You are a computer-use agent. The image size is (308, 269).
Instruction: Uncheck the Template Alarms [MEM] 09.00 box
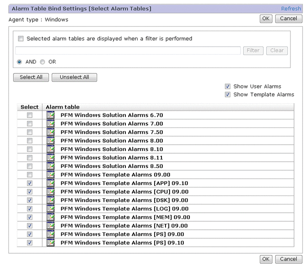(x=30, y=217)
